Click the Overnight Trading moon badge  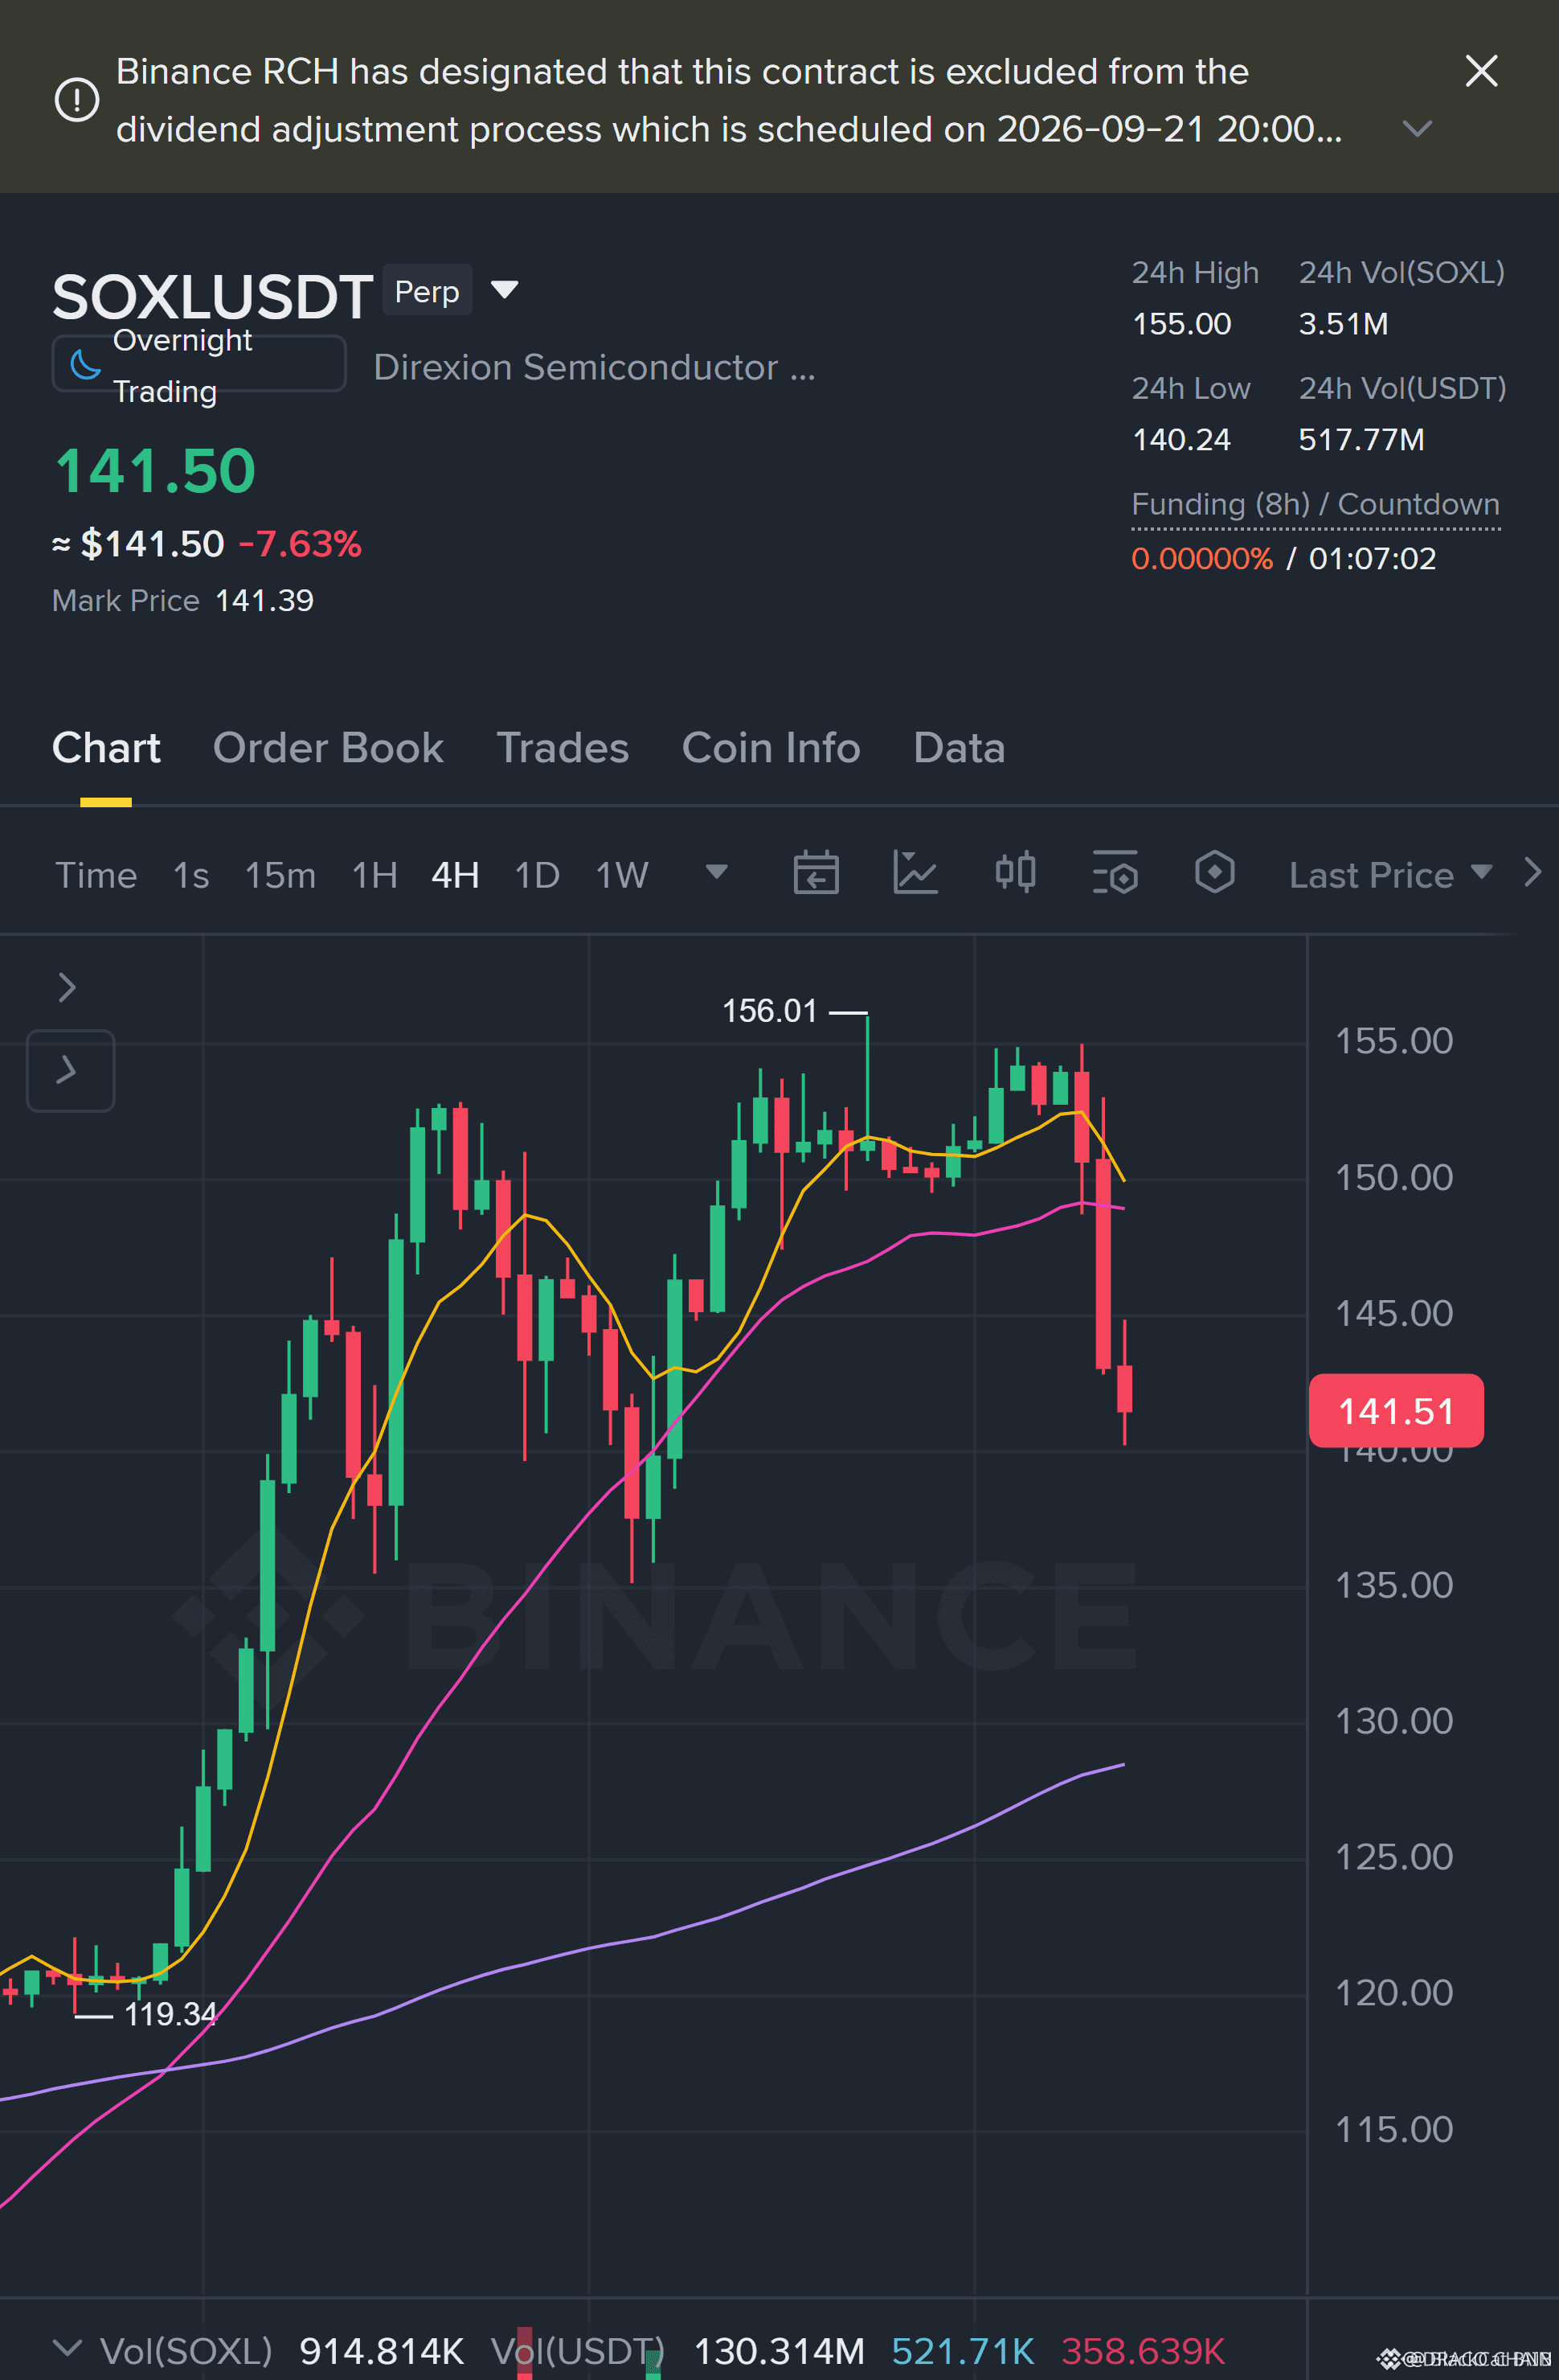(x=198, y=364)
